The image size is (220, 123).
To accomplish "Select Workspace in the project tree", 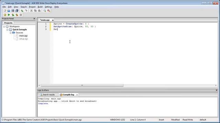I will [14, 27].
